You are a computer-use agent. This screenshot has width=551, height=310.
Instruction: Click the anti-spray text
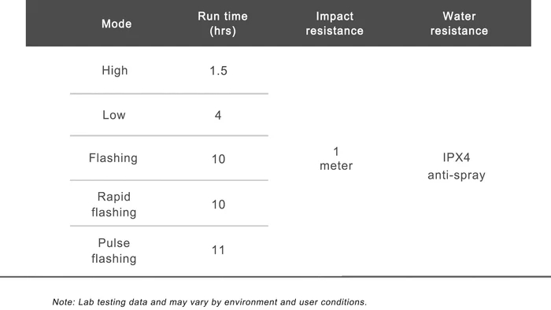456,175
